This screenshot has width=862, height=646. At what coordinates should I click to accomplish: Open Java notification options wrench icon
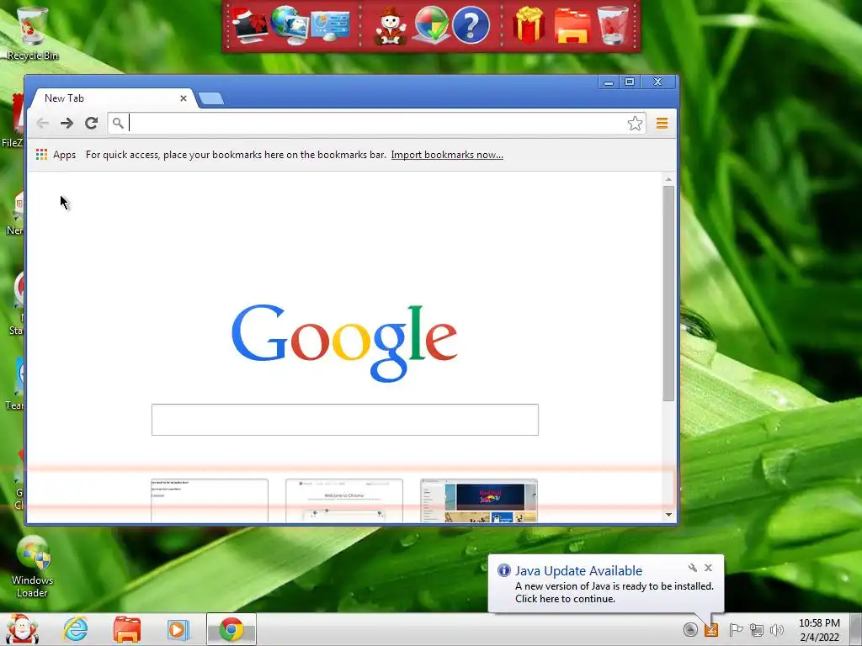point(693,568)
